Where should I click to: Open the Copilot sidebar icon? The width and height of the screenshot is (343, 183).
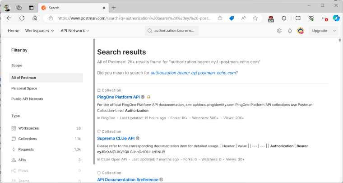(x=336, y=18)
